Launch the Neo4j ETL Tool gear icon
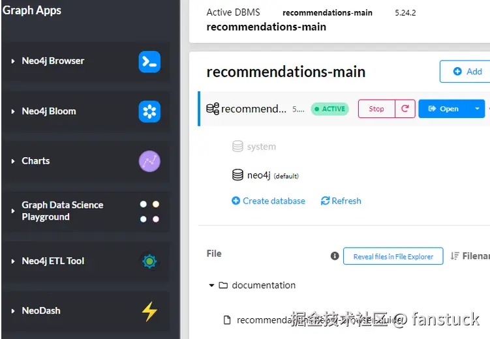Screen dimensions: 490x339 (149, 261)
